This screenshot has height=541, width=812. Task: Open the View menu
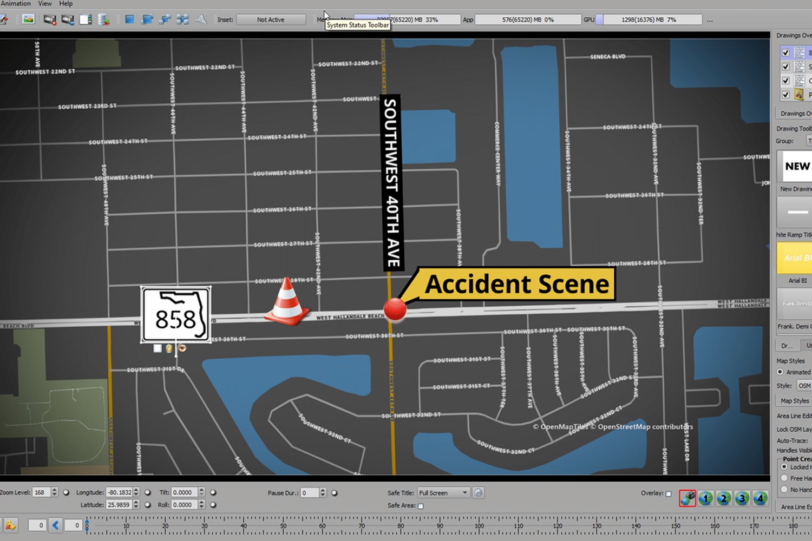pos(45,4)
